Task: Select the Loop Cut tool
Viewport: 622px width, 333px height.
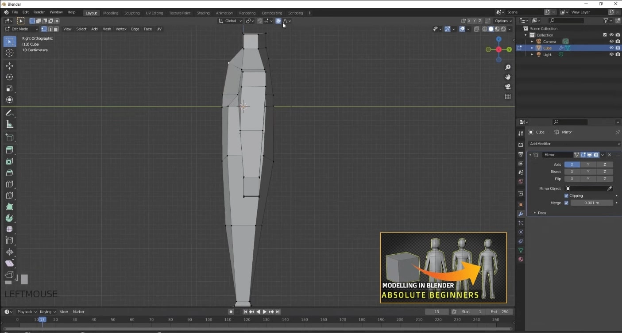Action: tap(9, 184)
